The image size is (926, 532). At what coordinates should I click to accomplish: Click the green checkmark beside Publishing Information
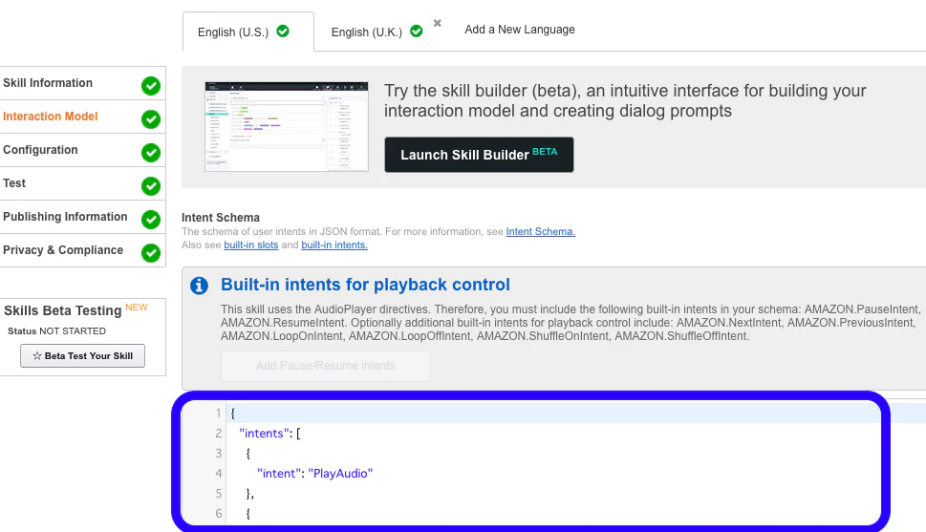(151, 220)
